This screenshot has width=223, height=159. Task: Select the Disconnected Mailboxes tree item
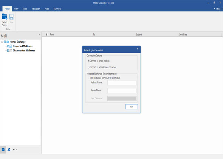click(x=24, y=51)
